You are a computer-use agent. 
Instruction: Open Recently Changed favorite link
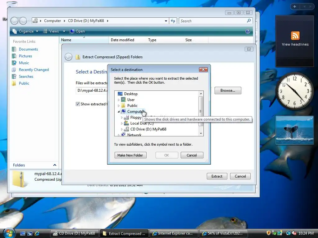[34, 70]
